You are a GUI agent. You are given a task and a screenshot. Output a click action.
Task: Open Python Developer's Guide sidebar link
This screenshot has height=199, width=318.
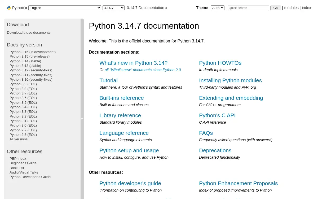(30, 177)
